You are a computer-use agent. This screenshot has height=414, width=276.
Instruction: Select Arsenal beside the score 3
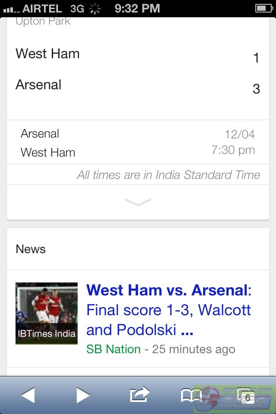coord(39,85)
